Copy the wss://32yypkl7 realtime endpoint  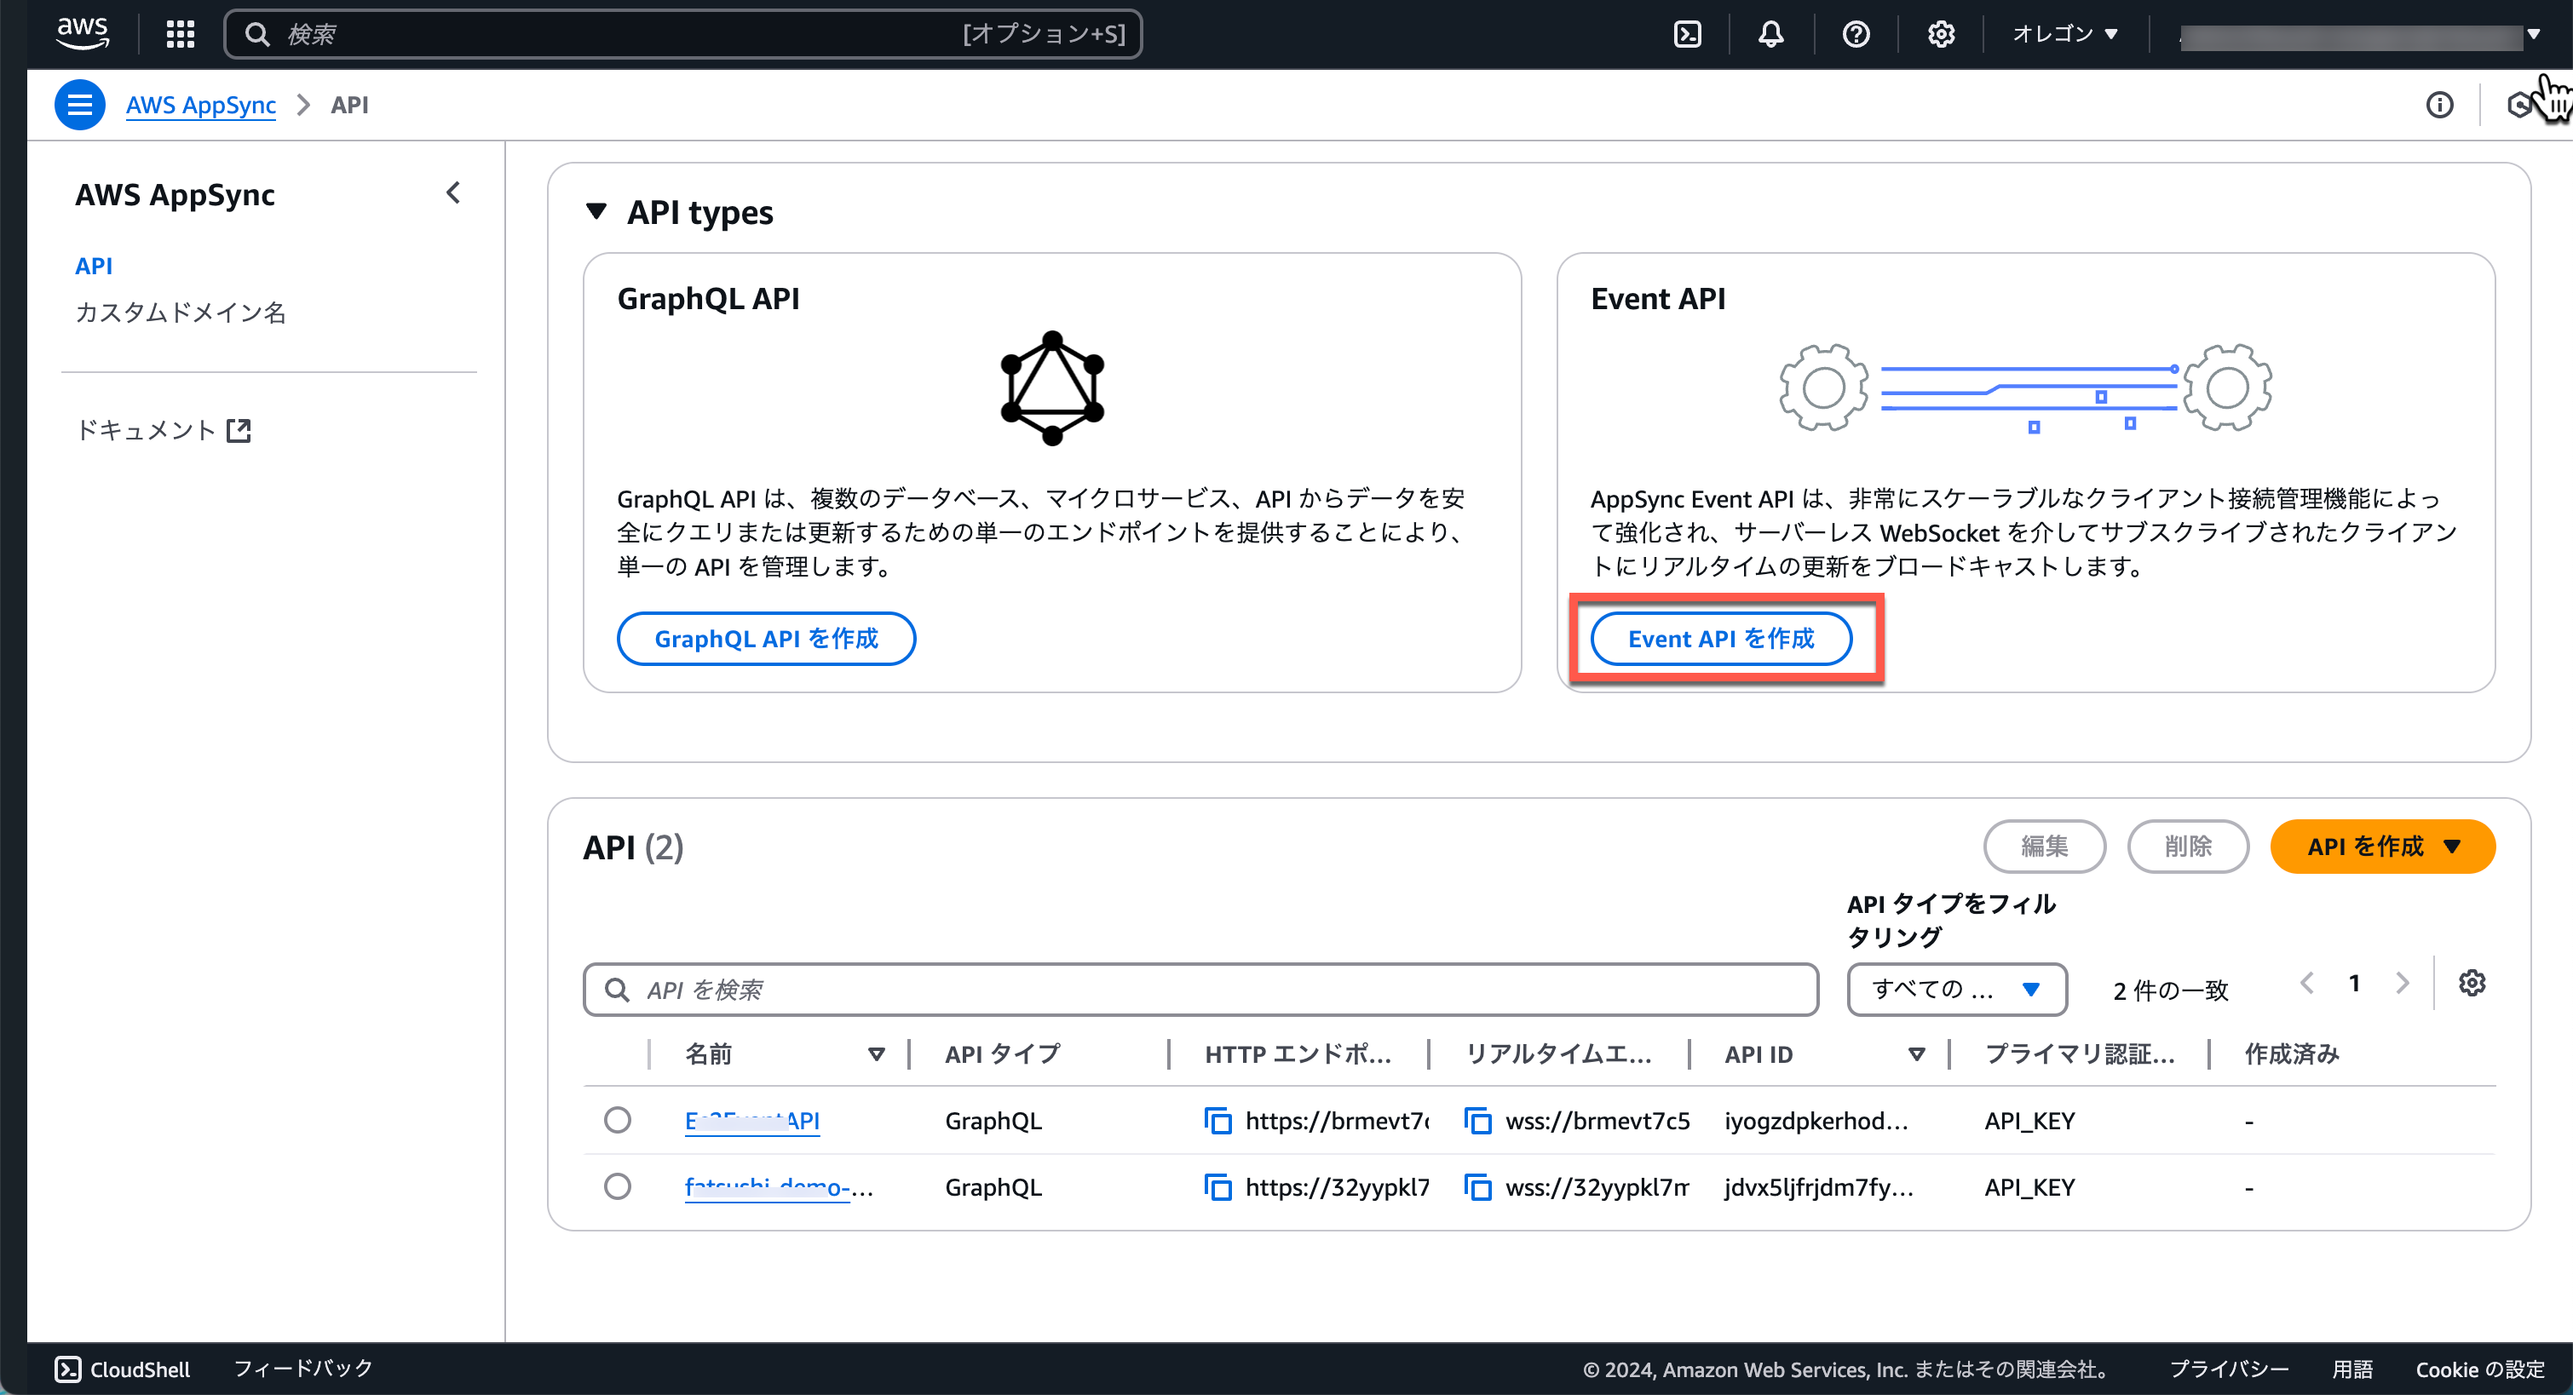pyautogui.click(x=1477, y=1187)
